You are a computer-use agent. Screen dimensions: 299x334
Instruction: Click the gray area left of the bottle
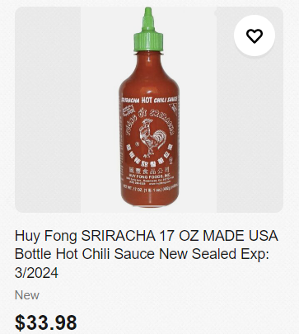[x=48, y=110]
